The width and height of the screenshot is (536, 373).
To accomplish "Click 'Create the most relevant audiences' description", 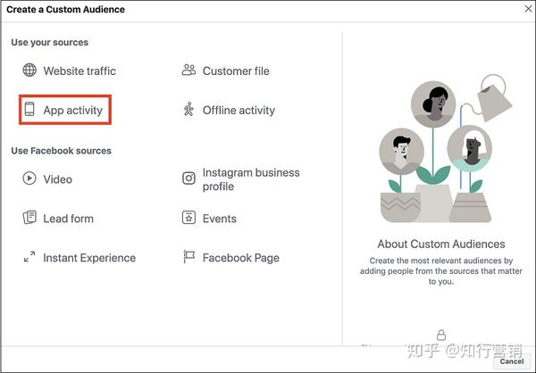I will pyautogui.click(x=441, y=271).
